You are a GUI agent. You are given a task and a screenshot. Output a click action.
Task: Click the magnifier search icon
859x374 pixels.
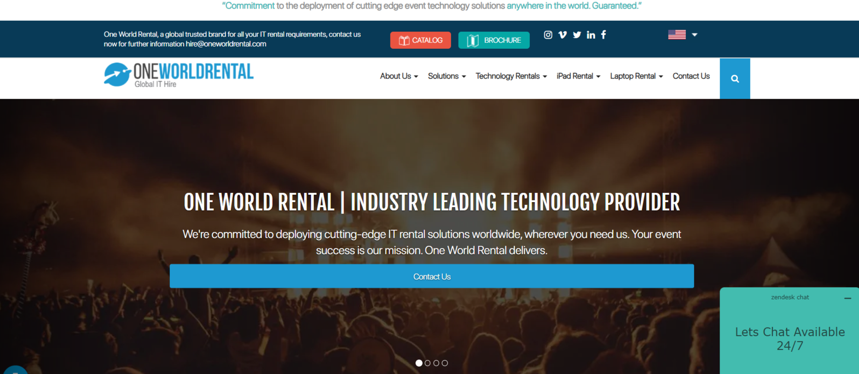735,79
